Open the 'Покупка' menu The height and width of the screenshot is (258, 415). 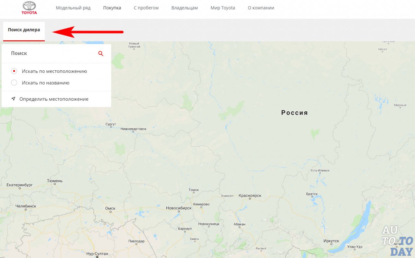[x=112, y=8]
